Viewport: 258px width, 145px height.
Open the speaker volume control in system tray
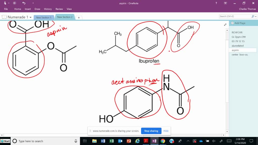214,141
